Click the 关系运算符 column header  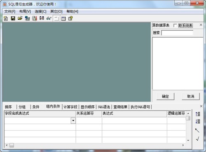coord(89,113)
